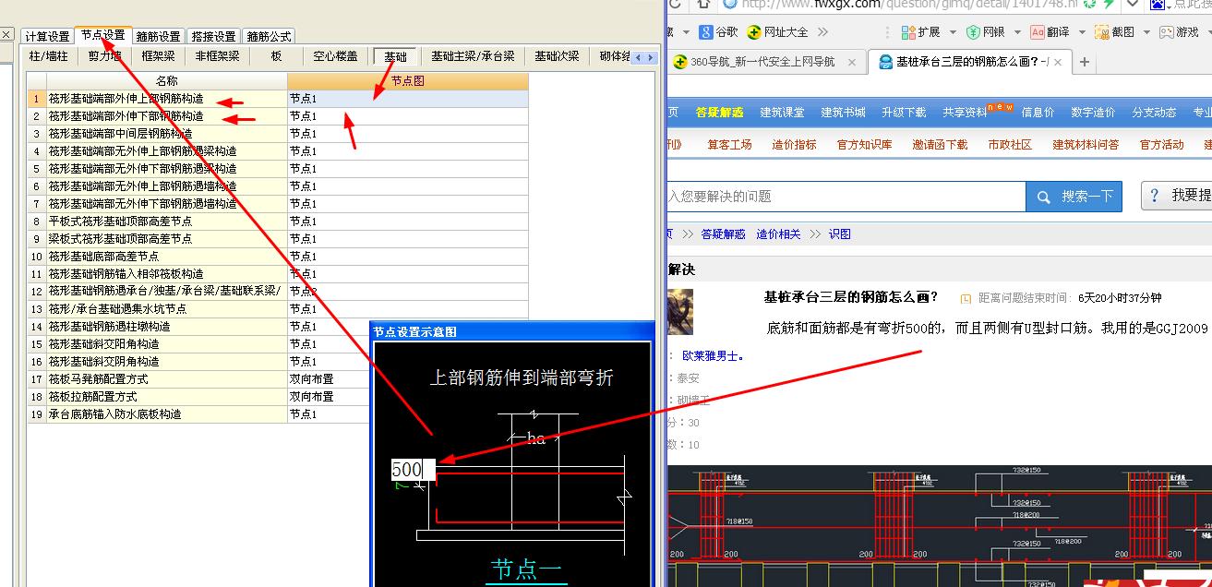Open 网址大全 bookmark in browser
The height and width of the screenshot is (587, 1212).
tap(777, 31)
